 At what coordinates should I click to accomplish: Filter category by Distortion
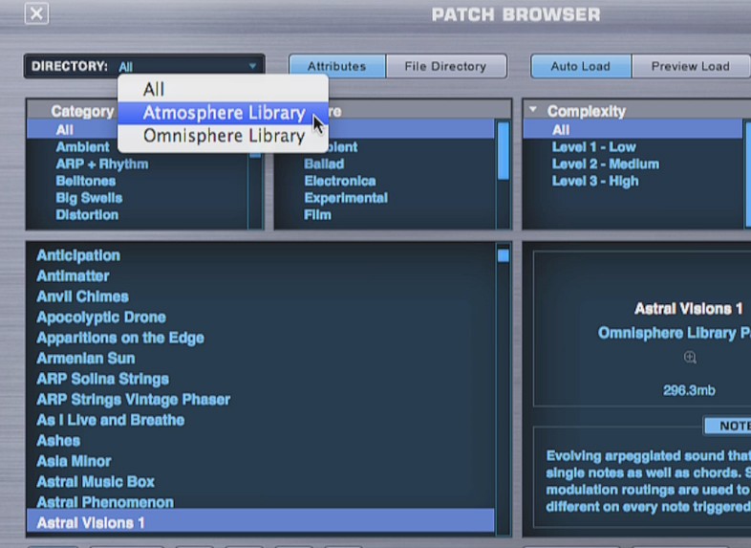pos(87,215)
